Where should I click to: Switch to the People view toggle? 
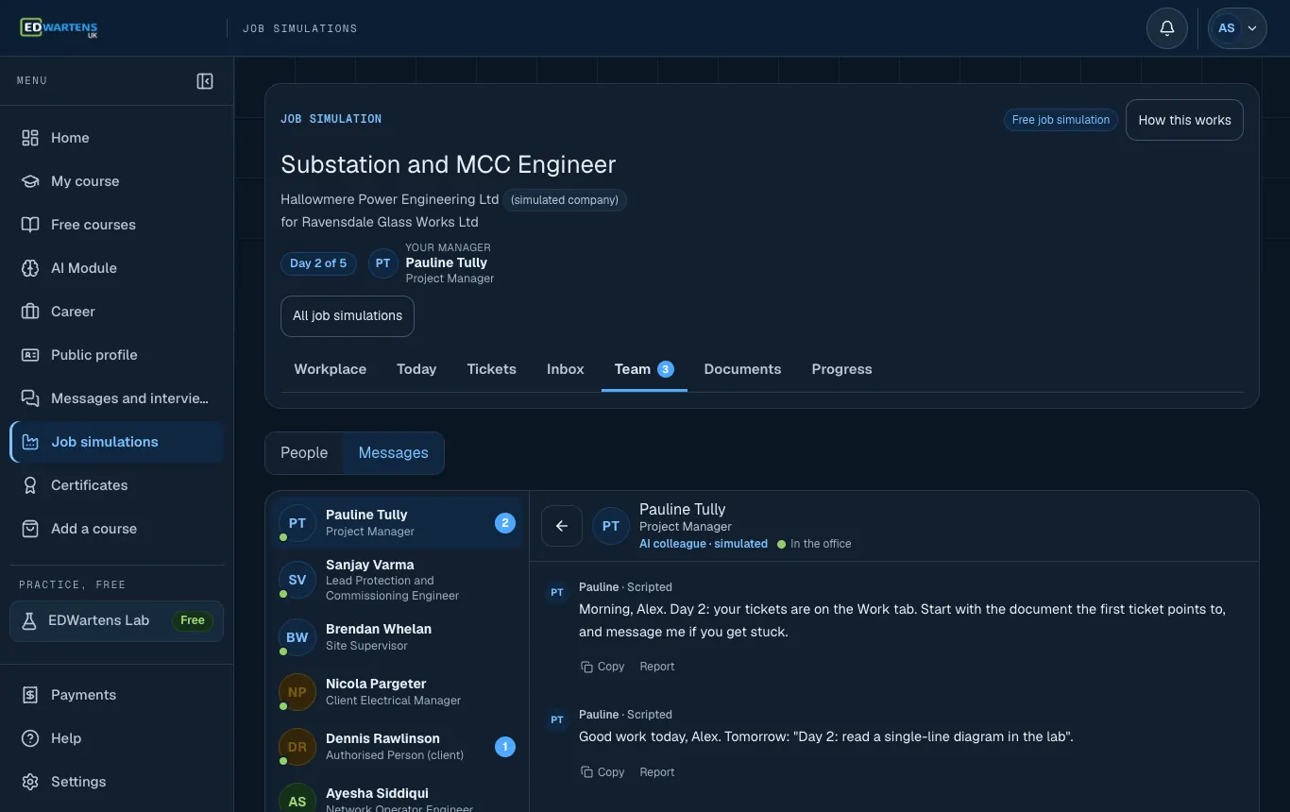click(304, 453)
